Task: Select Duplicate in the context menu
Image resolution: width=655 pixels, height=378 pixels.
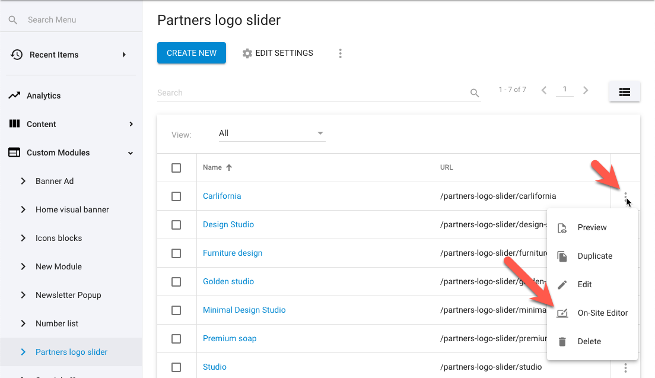Action: (x=594, y=256)
